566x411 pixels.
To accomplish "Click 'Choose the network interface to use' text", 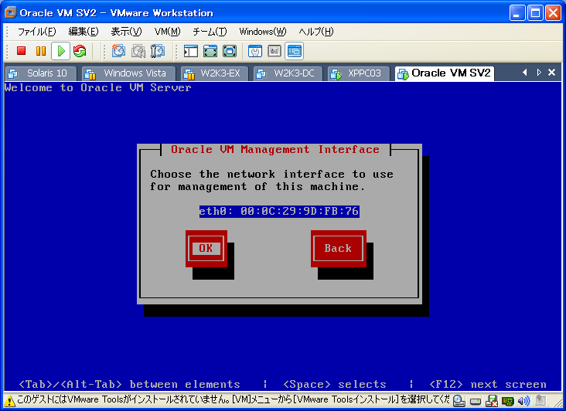I will [x=271, y=175].
